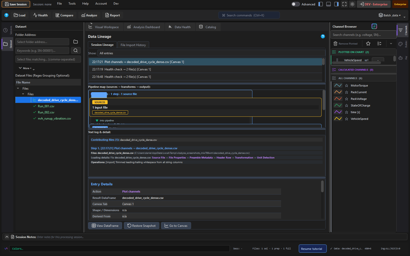This screenshot has width=410, height=256.
Task: Expand the CALCULATED CHANNELS section
Action: 334,70
